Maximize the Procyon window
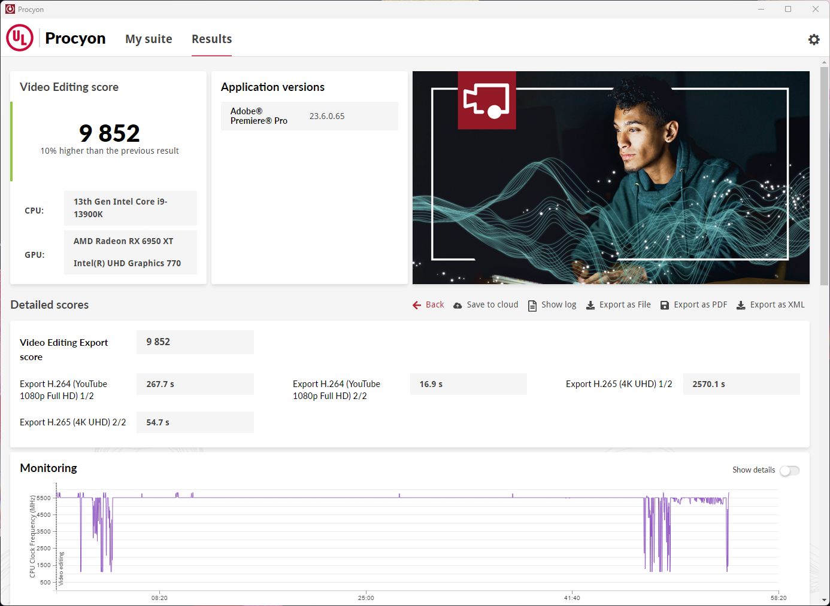This screenshot has width=830, height=606. [788, 9]
